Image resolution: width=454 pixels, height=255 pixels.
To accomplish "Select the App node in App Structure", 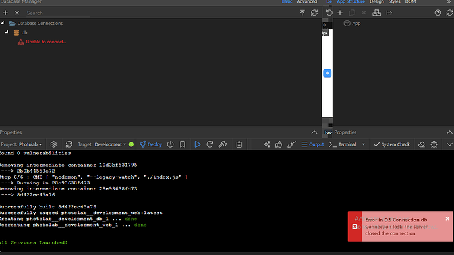I will pos(352,24).
